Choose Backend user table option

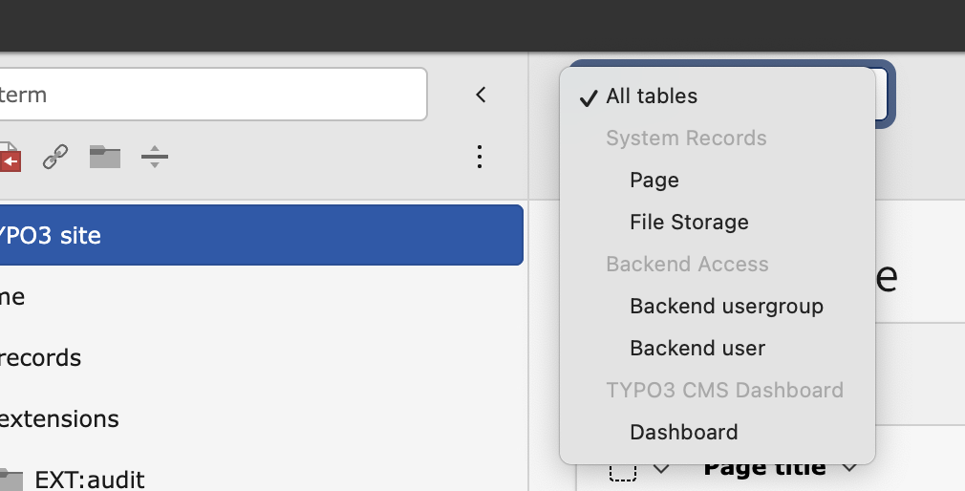(x=697, y=349)
